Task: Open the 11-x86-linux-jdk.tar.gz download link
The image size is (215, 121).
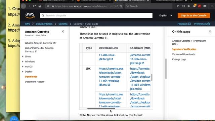Action: click(107, 57)
